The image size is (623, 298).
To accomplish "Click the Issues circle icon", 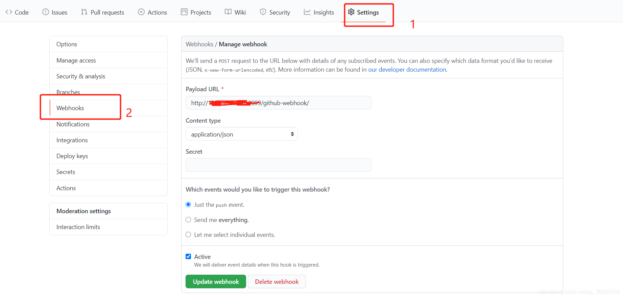I will (46, 12).
